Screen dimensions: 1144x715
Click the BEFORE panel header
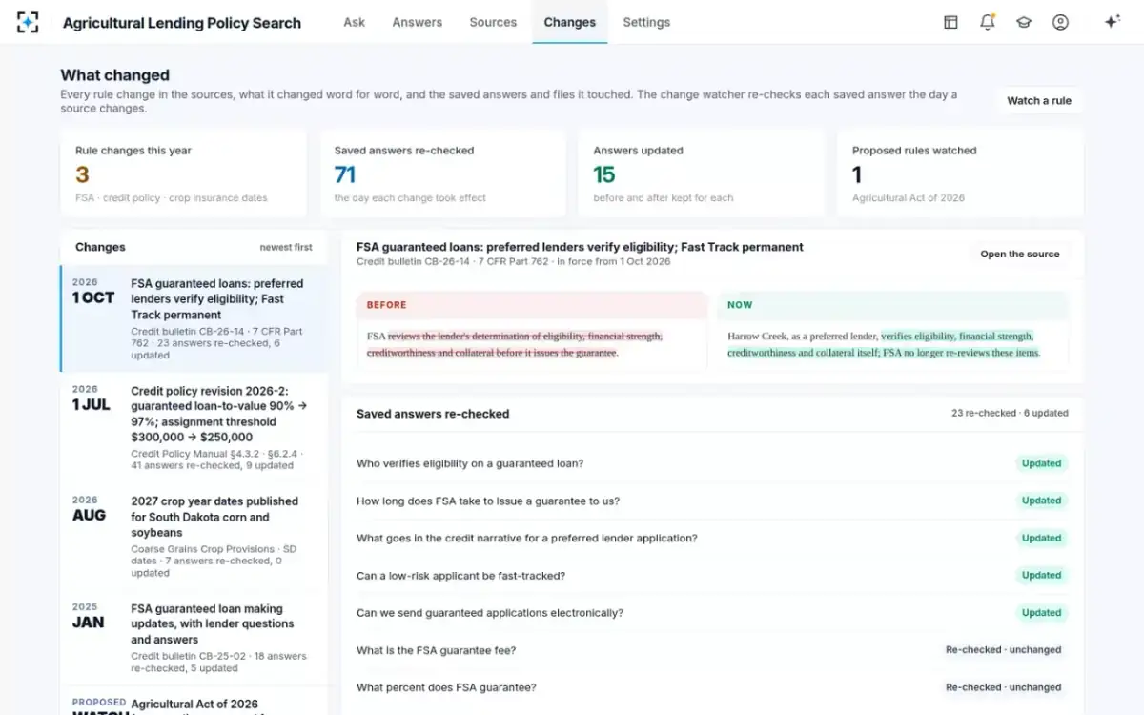click(x=532, y=305)
